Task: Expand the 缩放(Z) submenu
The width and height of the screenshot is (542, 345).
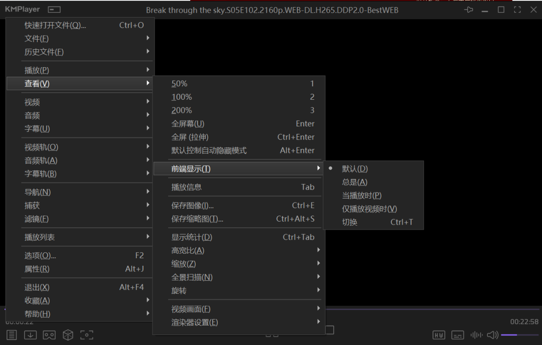Action: [x=239, y=264]
